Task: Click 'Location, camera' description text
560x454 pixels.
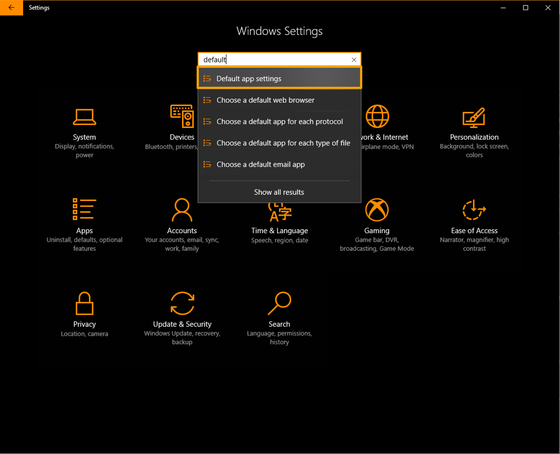Action: tap(85, 333)
